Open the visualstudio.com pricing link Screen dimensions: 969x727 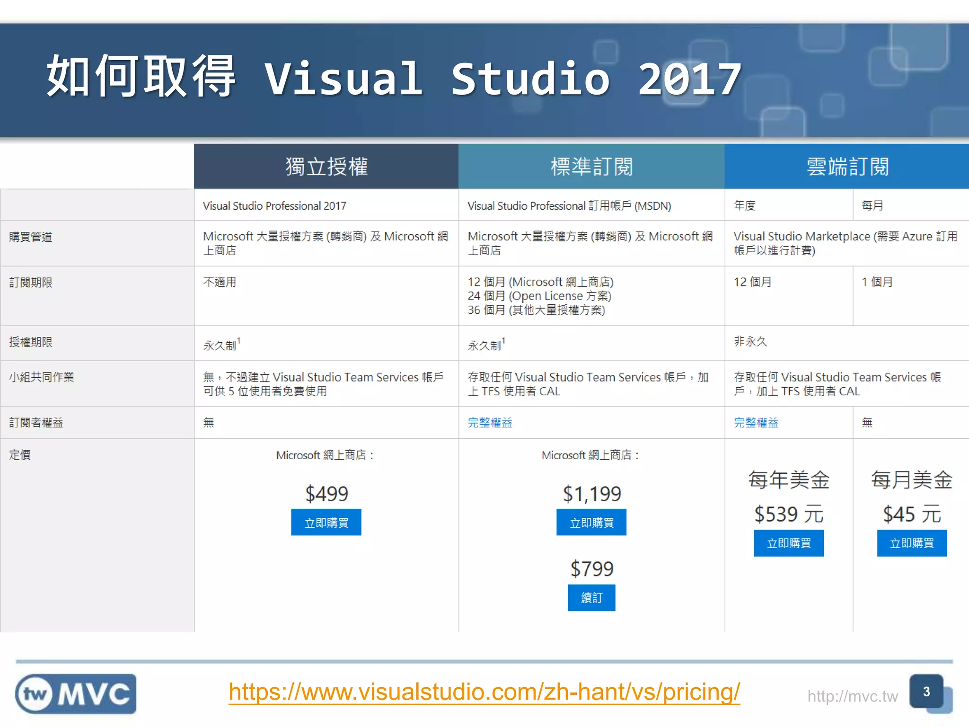click(484, 692)
